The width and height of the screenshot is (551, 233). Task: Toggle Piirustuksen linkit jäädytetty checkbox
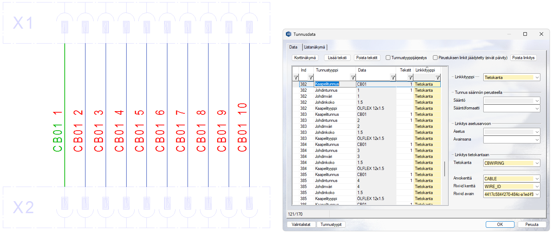point(435,58)
